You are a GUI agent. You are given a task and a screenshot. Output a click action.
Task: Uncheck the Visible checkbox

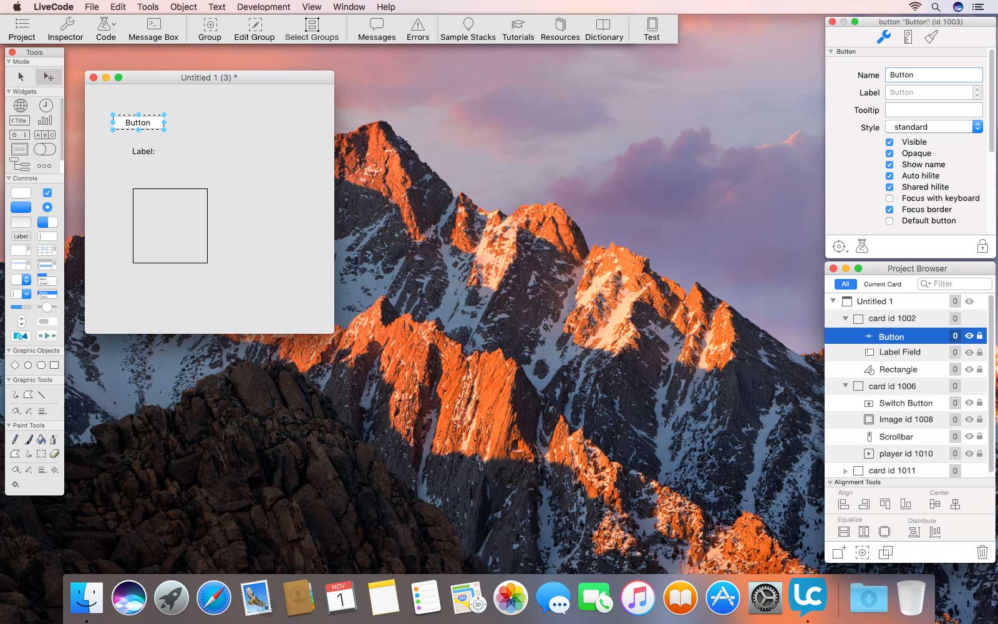tap(889, 142)
